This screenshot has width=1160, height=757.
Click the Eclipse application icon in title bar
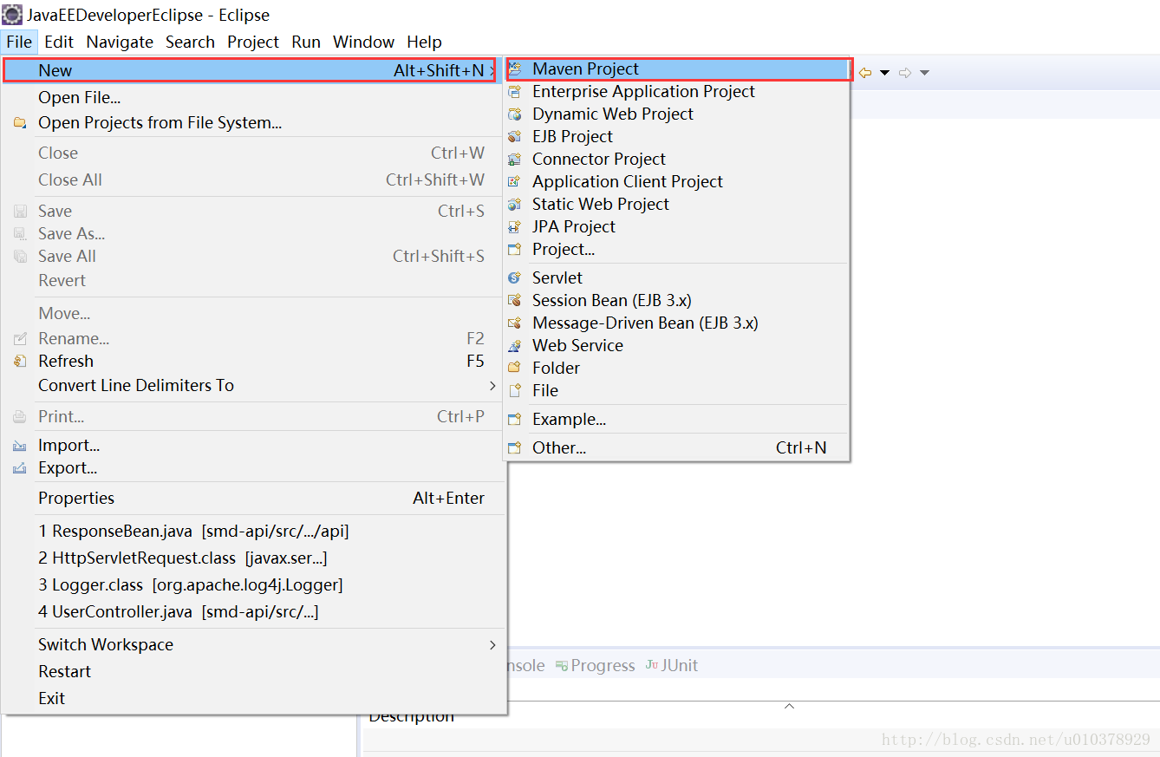[x=12, y=14]
